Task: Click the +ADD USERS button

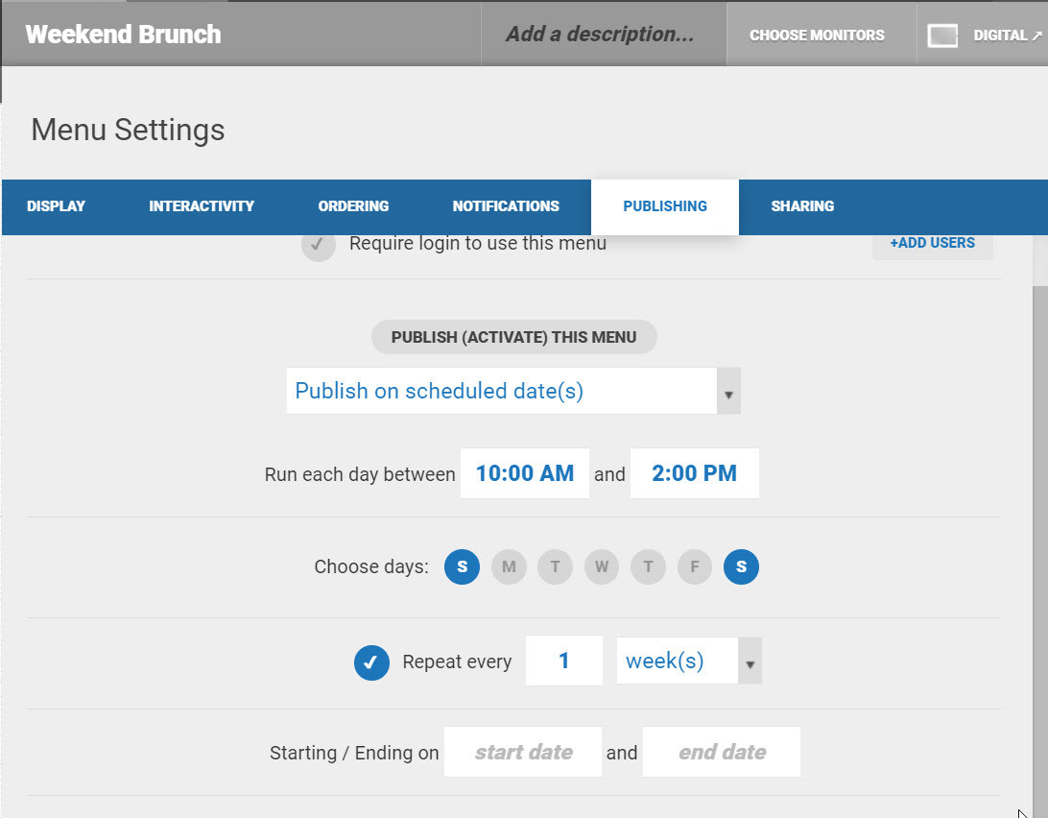Action: (x=932, y=243)
